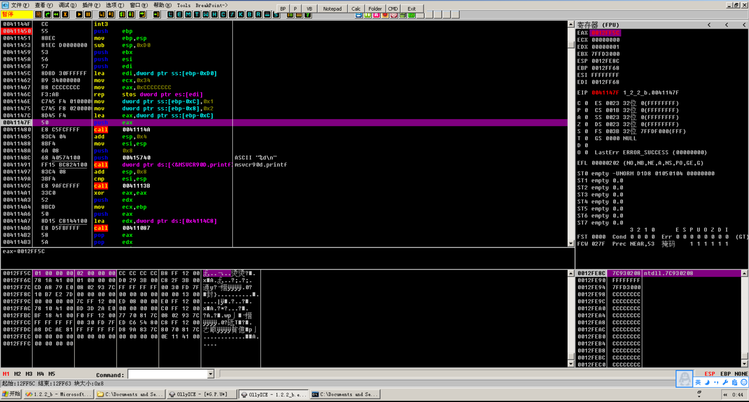Open Handles window with H icon

tap(214, 14)
